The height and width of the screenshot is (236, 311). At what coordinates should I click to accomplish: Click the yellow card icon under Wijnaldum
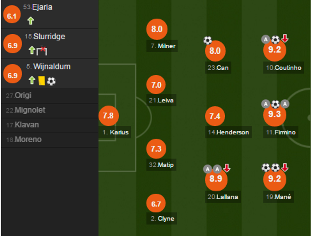[x=41, y=81]
